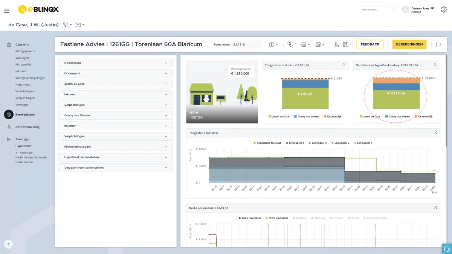
Task: Zoom the Verantwoord hypotheekbedrag card
Action: 435,65
